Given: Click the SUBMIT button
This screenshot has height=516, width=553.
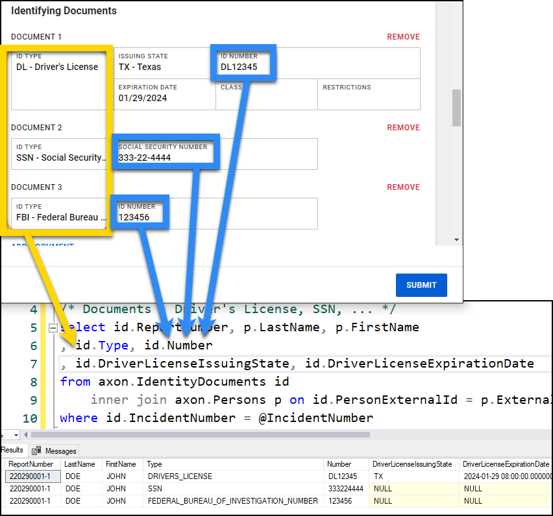Looking at the screenshot, I should [x=421, y=285].
